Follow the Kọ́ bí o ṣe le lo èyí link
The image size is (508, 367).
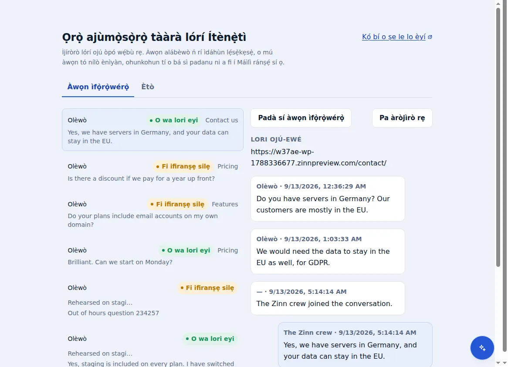394,37
